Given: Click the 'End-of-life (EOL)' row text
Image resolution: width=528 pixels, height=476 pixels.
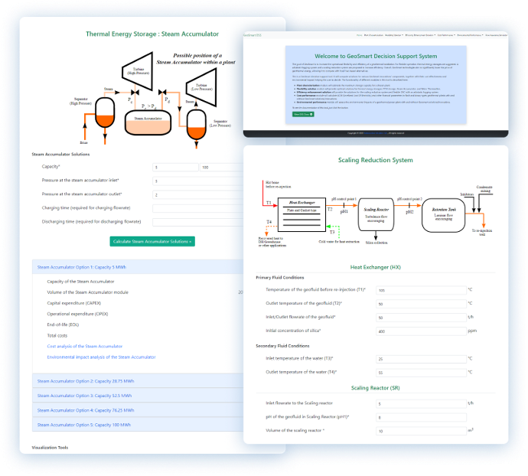Looking at the screenshot, I should [x=63, y=324].
